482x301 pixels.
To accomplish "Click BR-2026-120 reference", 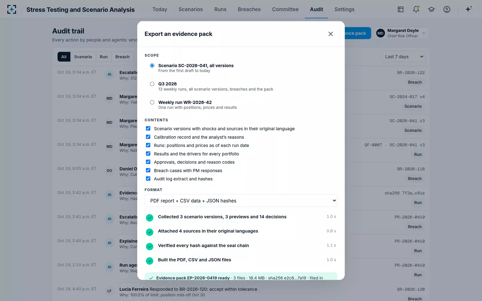I will (411, 289).
